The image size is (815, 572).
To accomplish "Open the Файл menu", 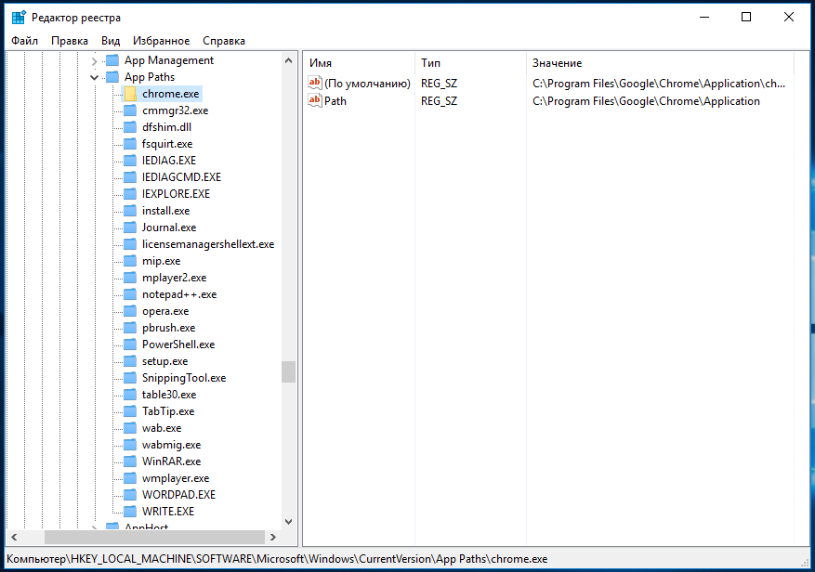I will tap(24, 41).
